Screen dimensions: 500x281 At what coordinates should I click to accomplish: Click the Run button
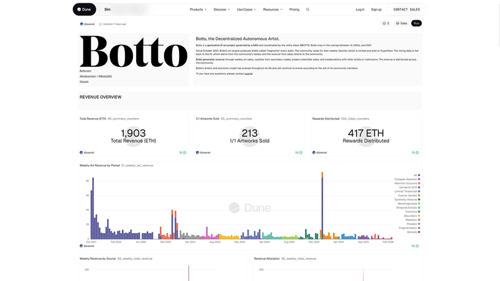[x=416, y=23]
